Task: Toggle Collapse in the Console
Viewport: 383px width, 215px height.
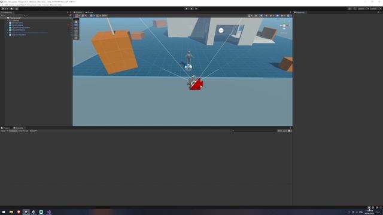Action: click(13, 131)
